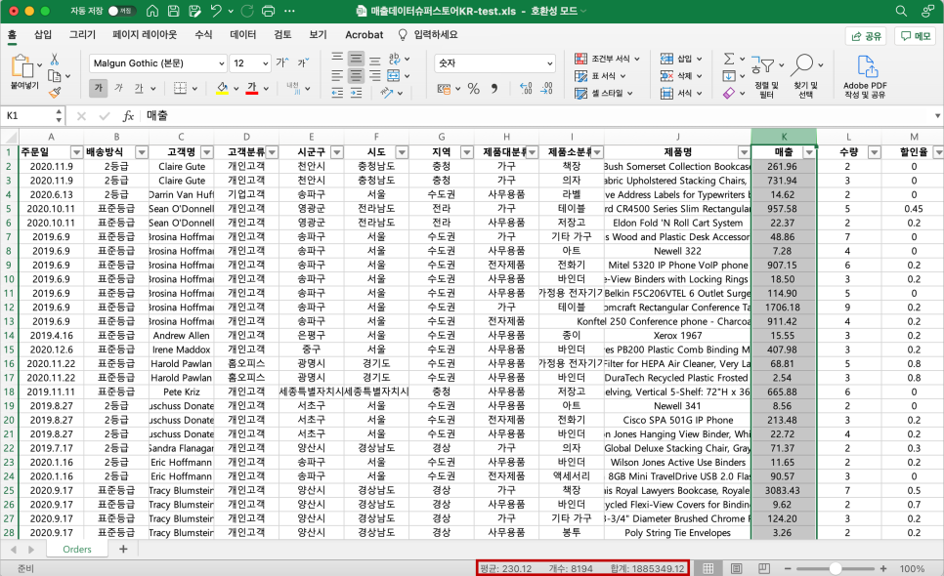Click the font color red swatch
This screenshot has height=576, width=944.
coord(252,89)
